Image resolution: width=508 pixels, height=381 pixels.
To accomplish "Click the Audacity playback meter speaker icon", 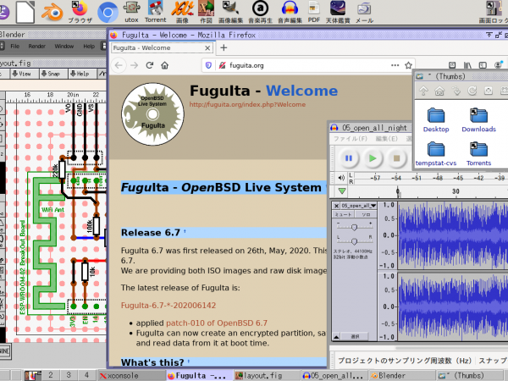I will 341,178.
